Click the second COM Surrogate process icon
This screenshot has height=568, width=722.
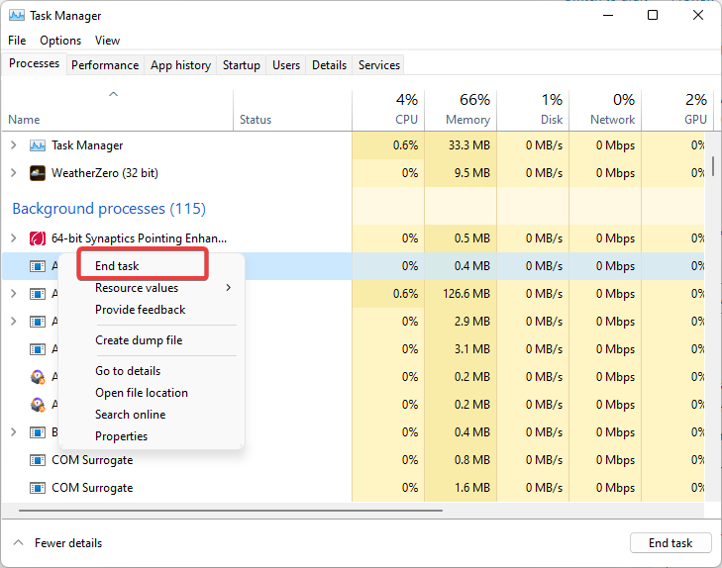[x=38, y=488]
